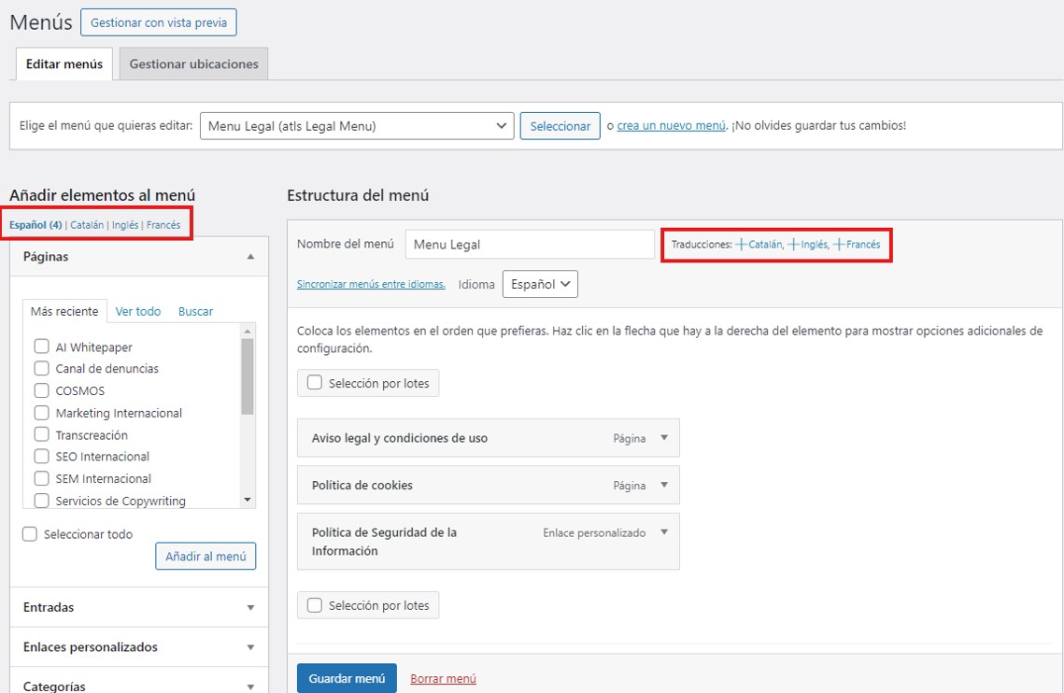Click the Nombre del menú text field
The height and width of the screenshot is (693, 1064).
pos(530,245)
